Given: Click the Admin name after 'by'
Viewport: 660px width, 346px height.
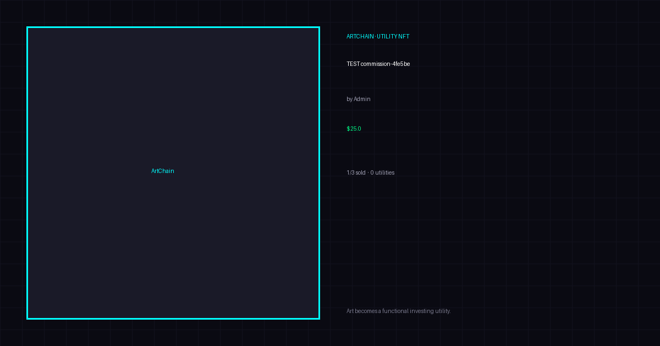Looking at the screenshot, I should point(362,99).
